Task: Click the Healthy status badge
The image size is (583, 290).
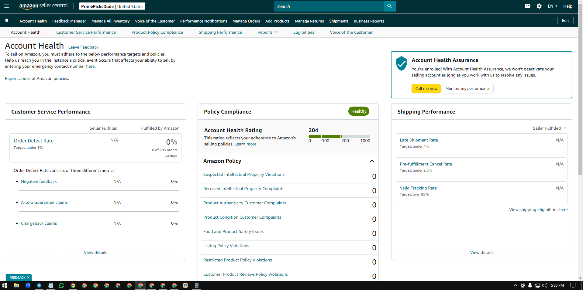Action: pos(359,111)
